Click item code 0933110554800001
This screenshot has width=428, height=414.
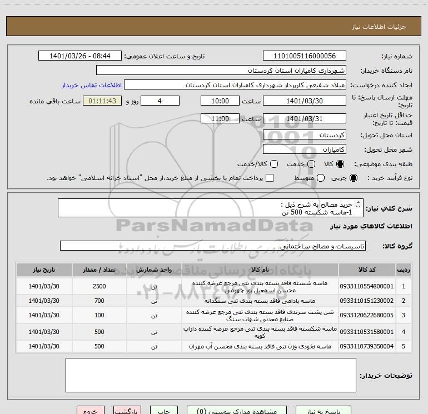tap(367, 286)
